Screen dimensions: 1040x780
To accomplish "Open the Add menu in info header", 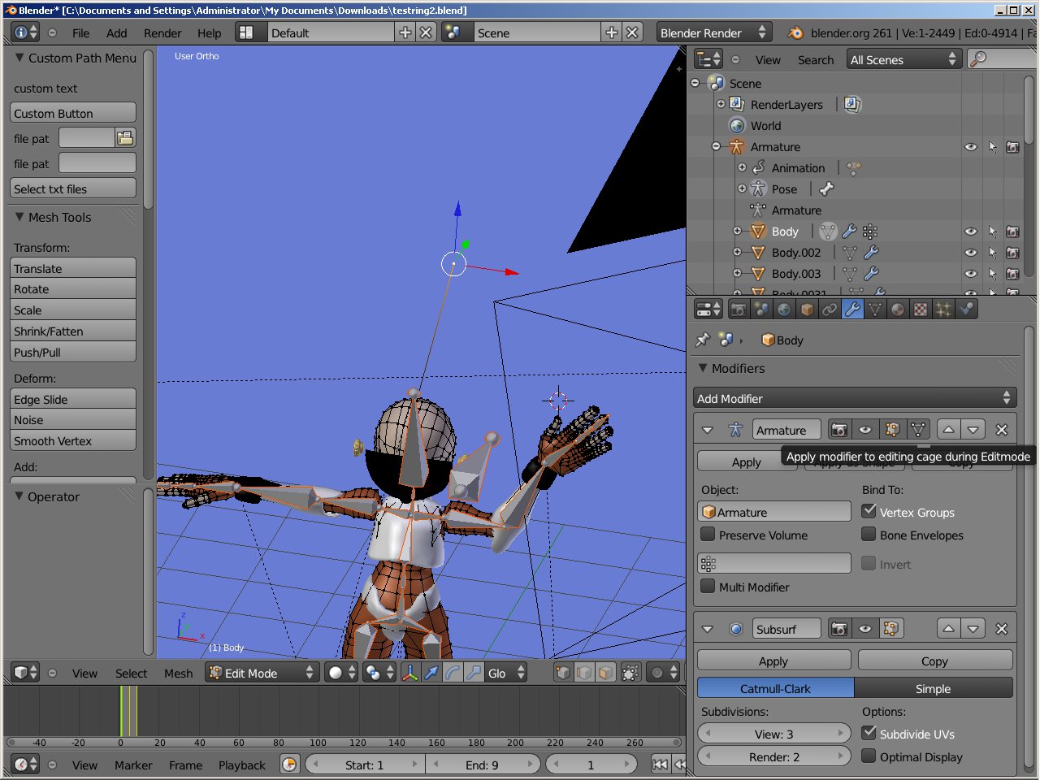I will coord(116,32).
